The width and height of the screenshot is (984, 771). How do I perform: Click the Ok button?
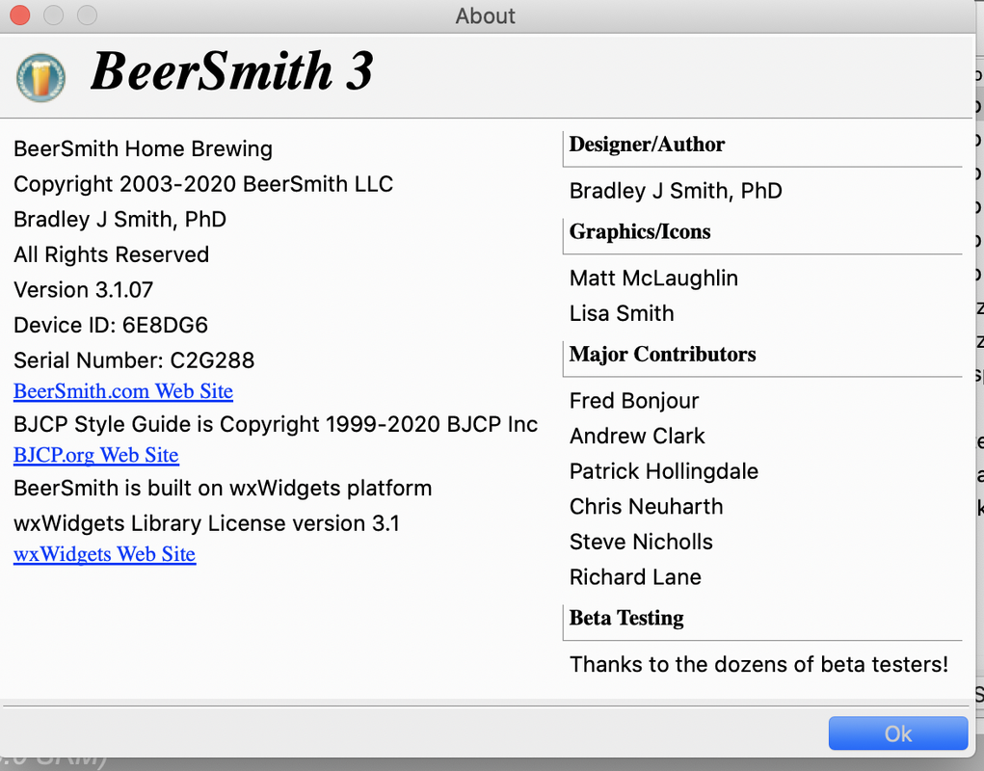898,733
